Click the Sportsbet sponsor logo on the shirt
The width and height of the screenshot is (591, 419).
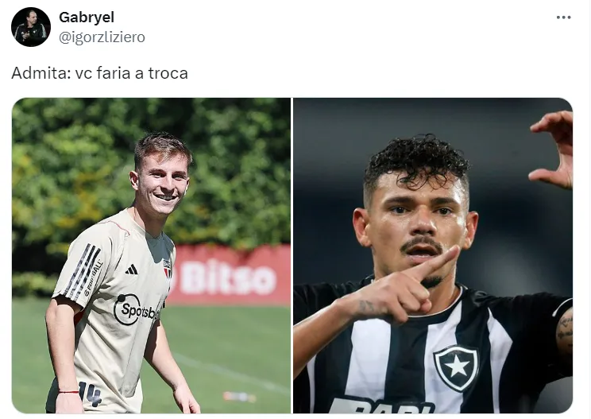135,310
